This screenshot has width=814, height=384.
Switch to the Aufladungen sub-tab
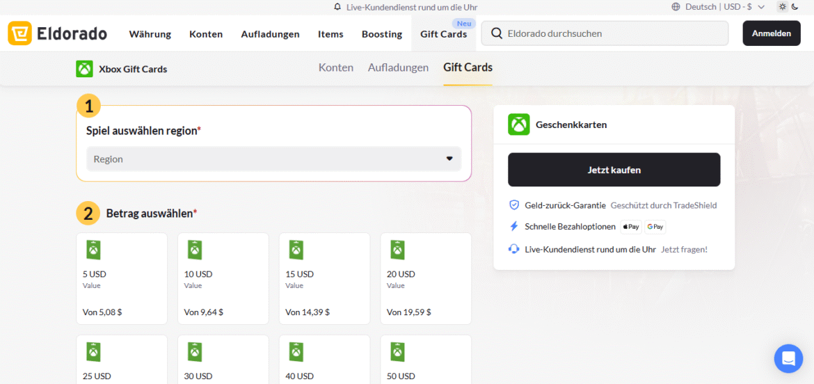(x=398, y=67)
